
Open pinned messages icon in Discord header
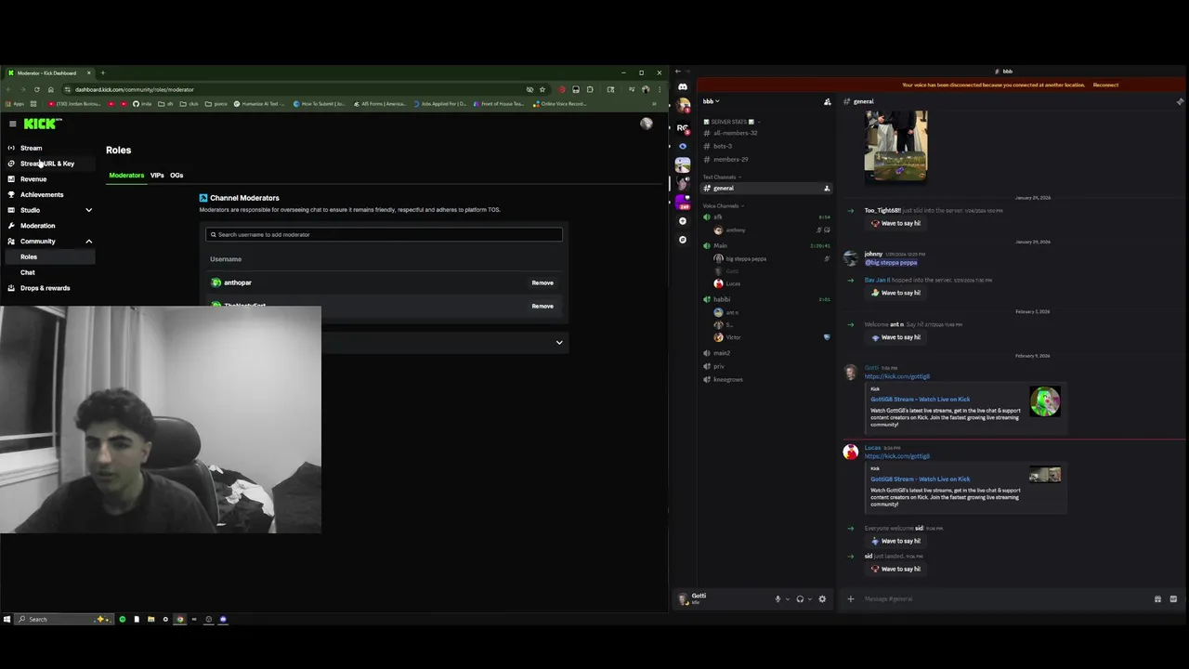tap(1180, 101)
